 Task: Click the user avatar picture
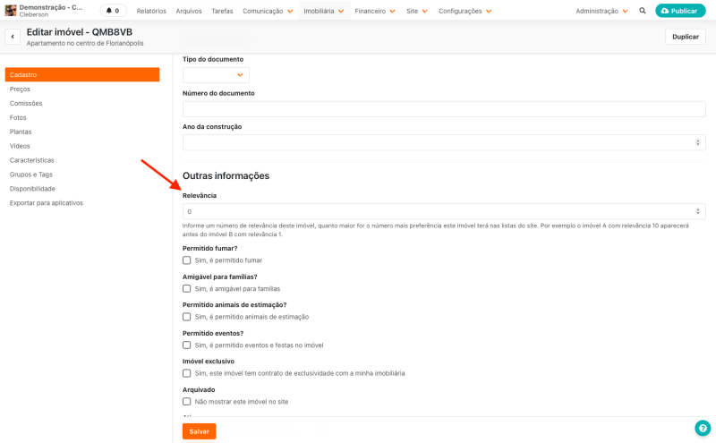(11, 10)
